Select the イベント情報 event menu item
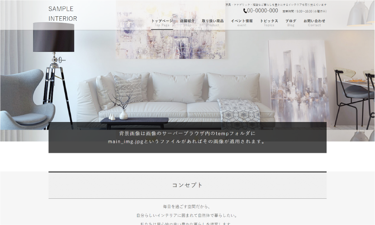The width and height of the screenshot is (375, 225). (x=242, y=23)
